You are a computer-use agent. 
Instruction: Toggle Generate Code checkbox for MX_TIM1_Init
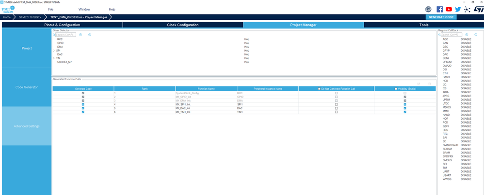83,112
